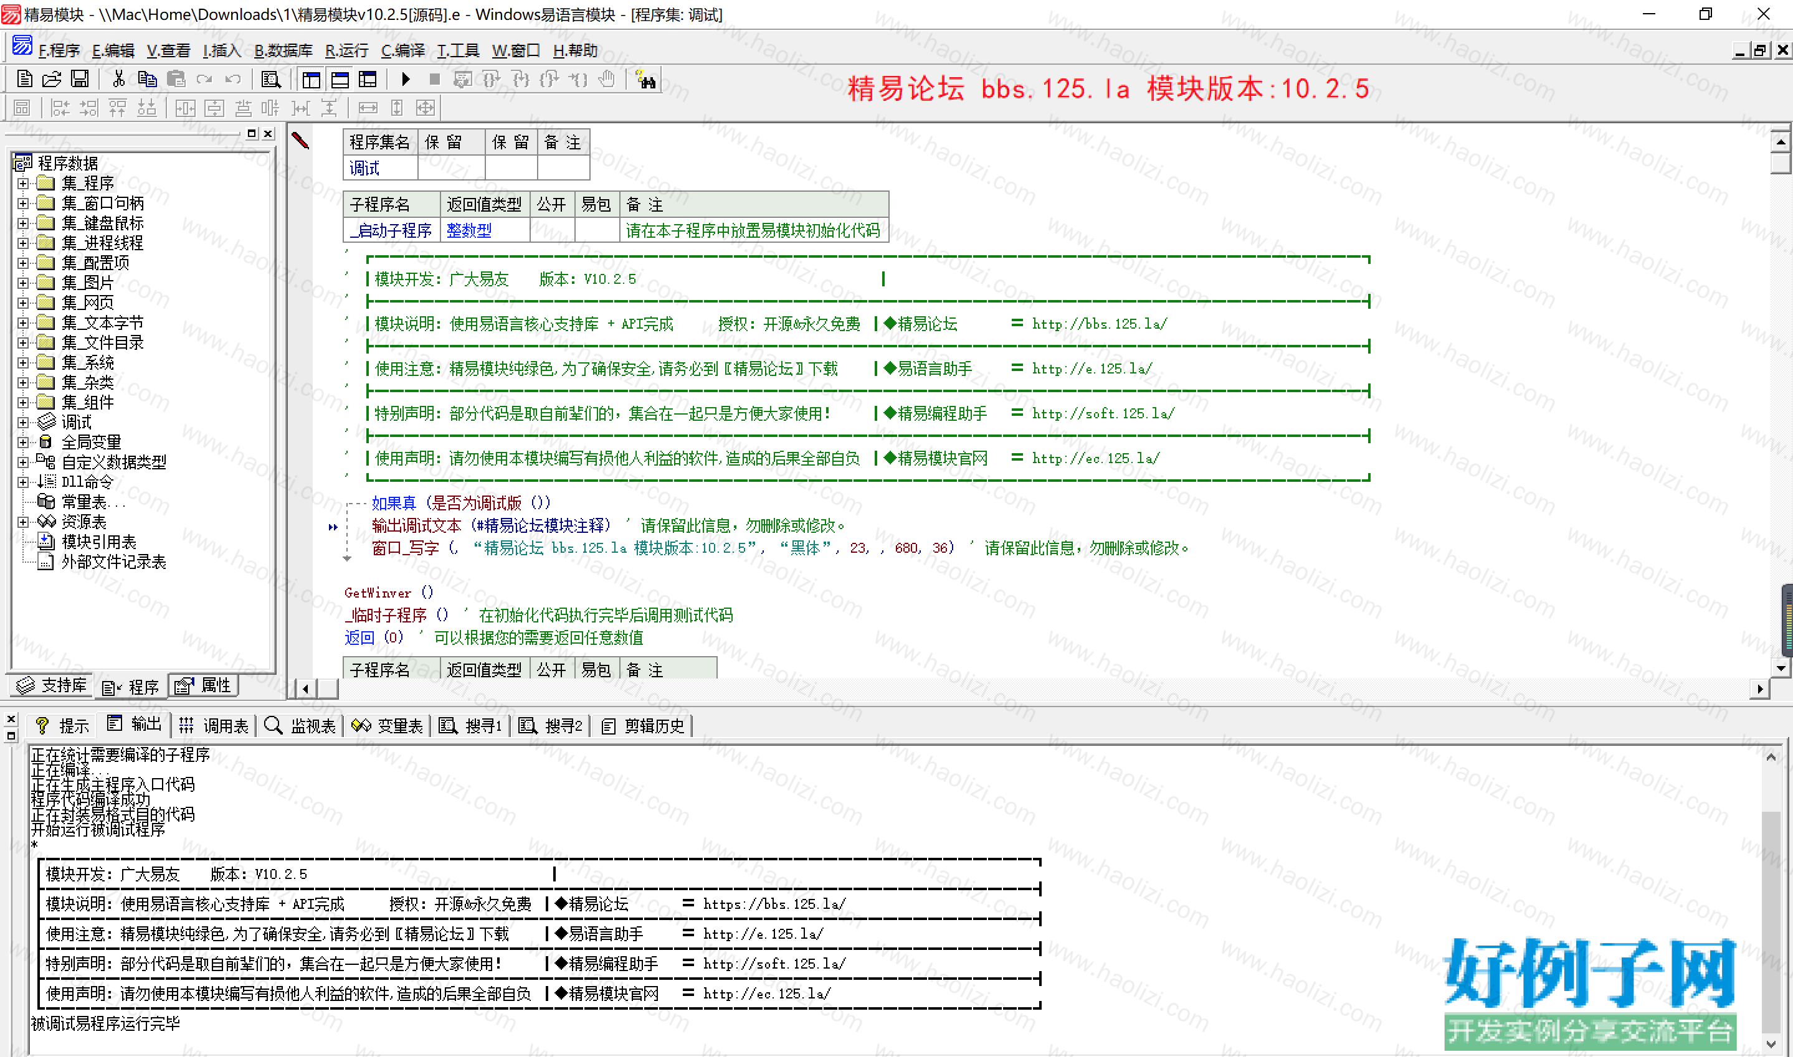
Task: Click the same-height sizing icon
Action: [397, 108]
